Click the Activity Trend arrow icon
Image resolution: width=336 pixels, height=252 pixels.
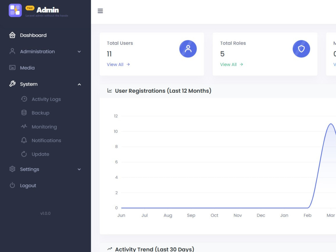click(110, 249)
